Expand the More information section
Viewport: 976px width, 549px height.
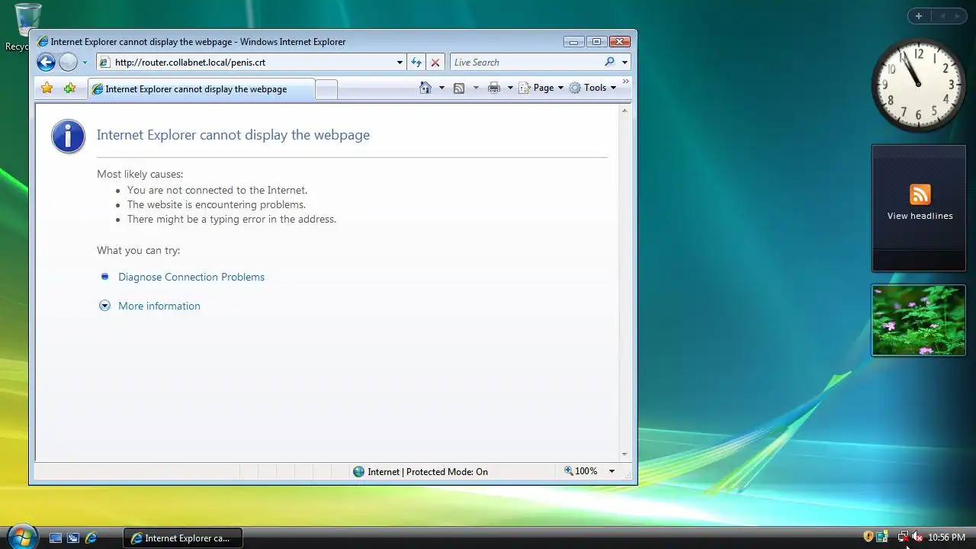[150, 306]
